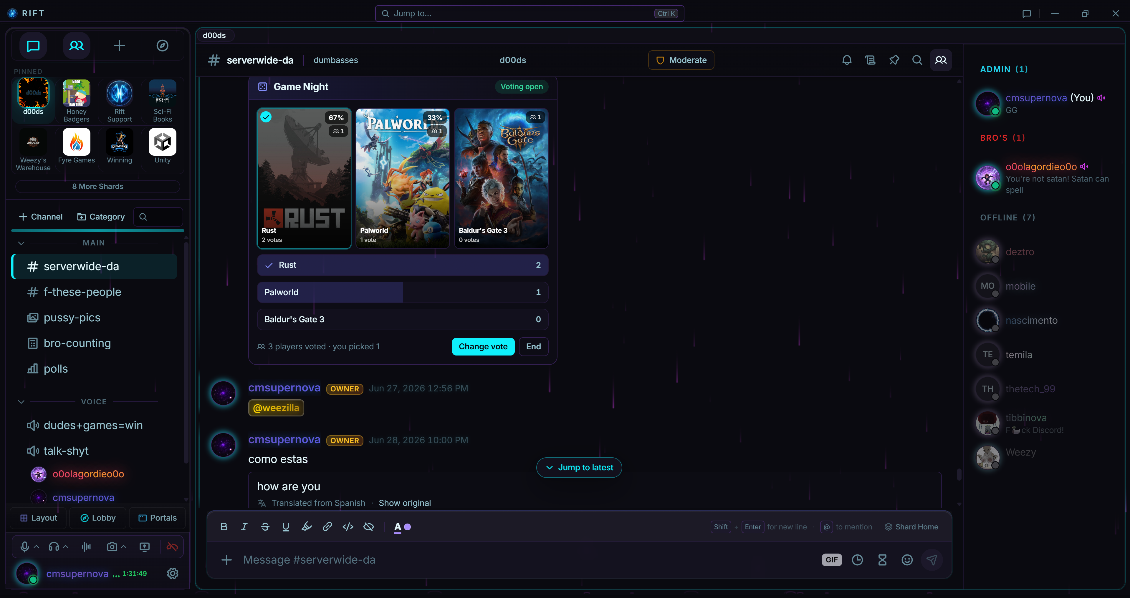Viewport: 1130px width, 598px height.
Task: Select the Baldur's Gate 3 option row
Action: (402, 319)
